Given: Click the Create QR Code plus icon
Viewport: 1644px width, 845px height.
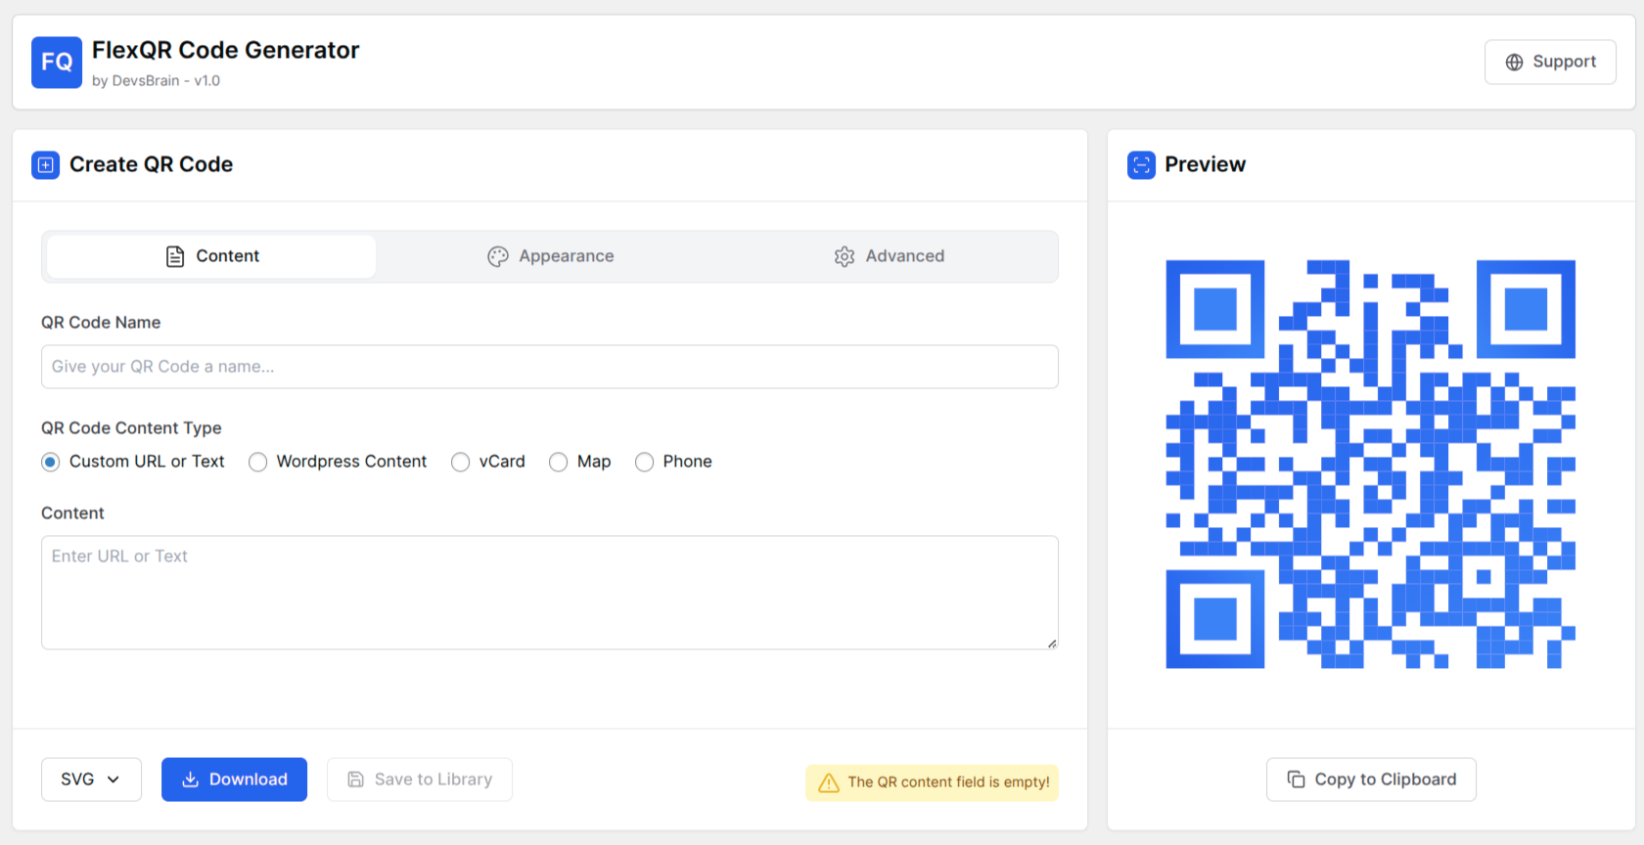Looking at the screenshot, I should pyautogui.click(x=45, y=165).
